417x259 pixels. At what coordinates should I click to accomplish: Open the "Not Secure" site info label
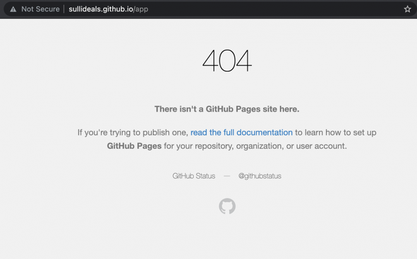(x=40, y=9)
